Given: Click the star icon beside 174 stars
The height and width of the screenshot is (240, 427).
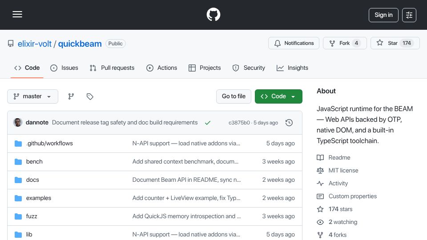Looking at the screenshot, I should click(x=320, y=209).
